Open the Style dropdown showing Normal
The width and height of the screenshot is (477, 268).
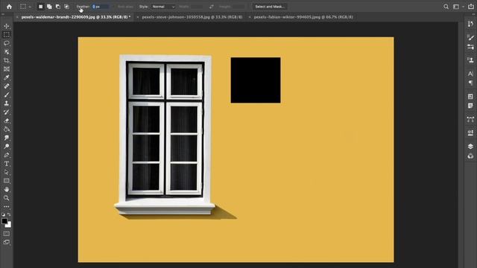163,7
